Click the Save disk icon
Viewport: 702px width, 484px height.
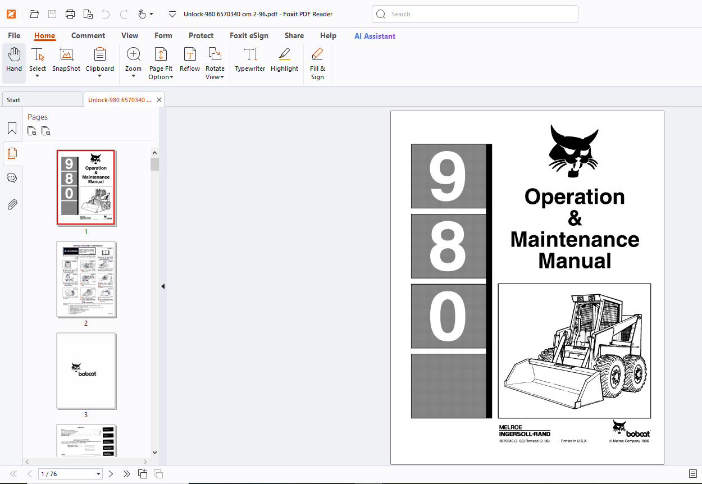52,14
